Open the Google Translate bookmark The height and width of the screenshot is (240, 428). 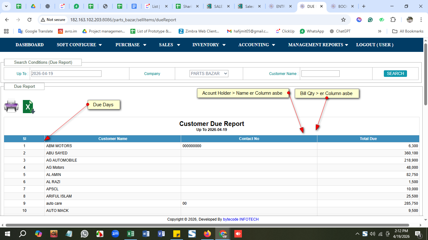point(35,31)
